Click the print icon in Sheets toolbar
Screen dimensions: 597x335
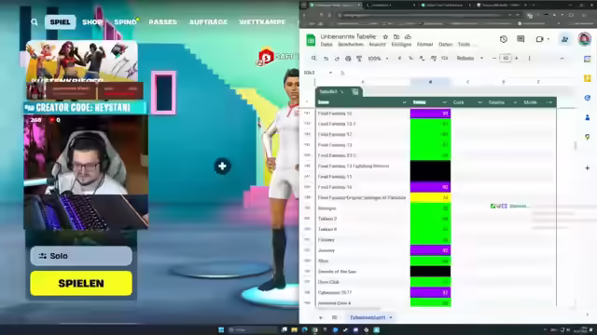[348, 59]
